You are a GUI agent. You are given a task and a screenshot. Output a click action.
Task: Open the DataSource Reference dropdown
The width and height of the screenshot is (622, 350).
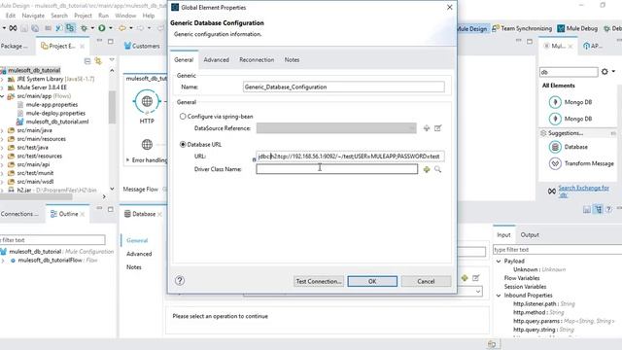(x=412, y=128)
